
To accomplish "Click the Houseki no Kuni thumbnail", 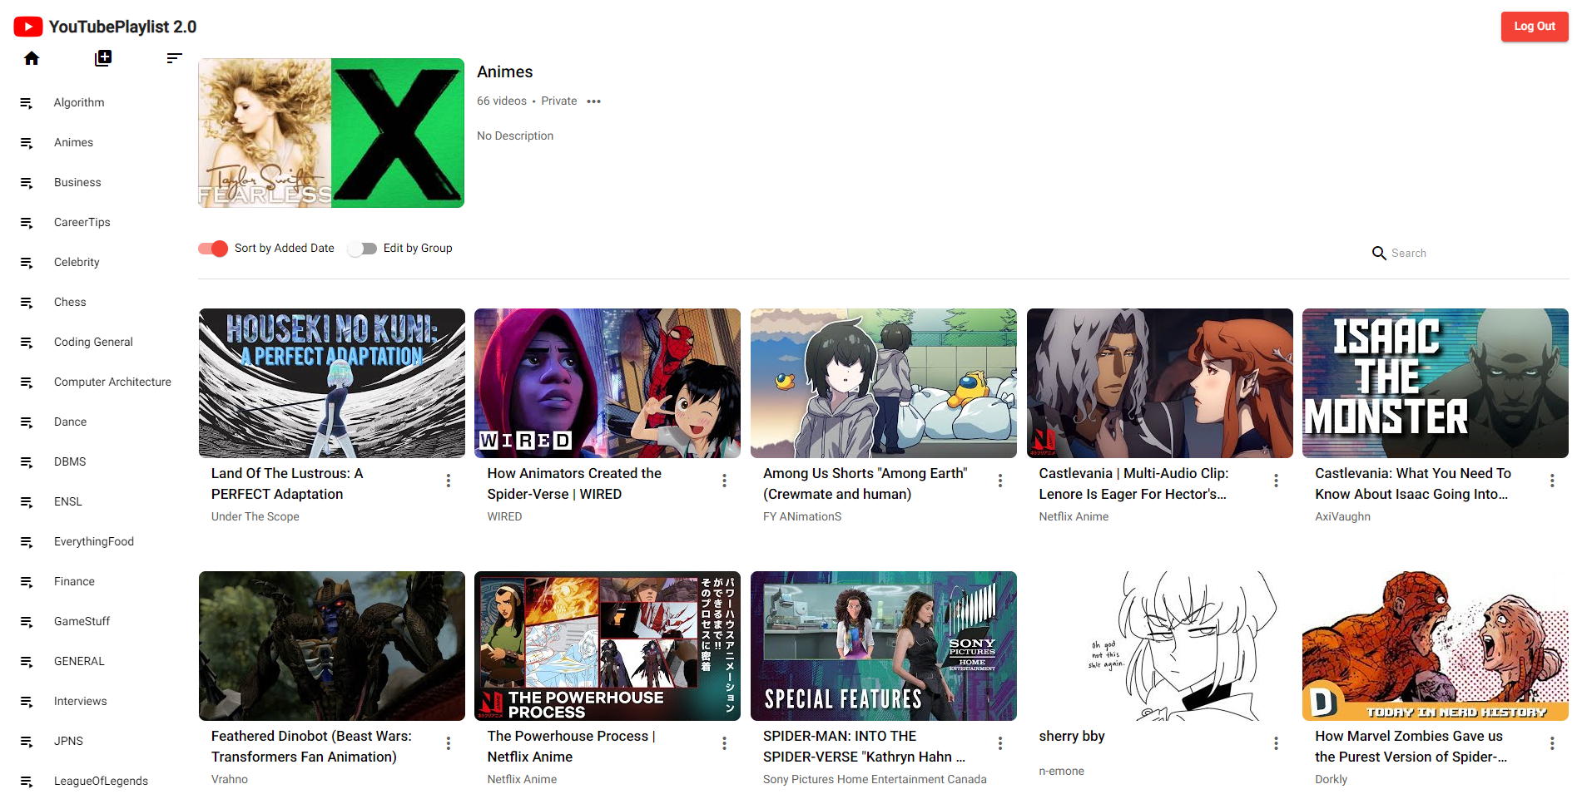I will [x=332, y=383].
